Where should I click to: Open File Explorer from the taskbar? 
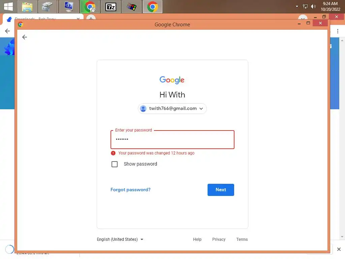click(x=27, y=7)
